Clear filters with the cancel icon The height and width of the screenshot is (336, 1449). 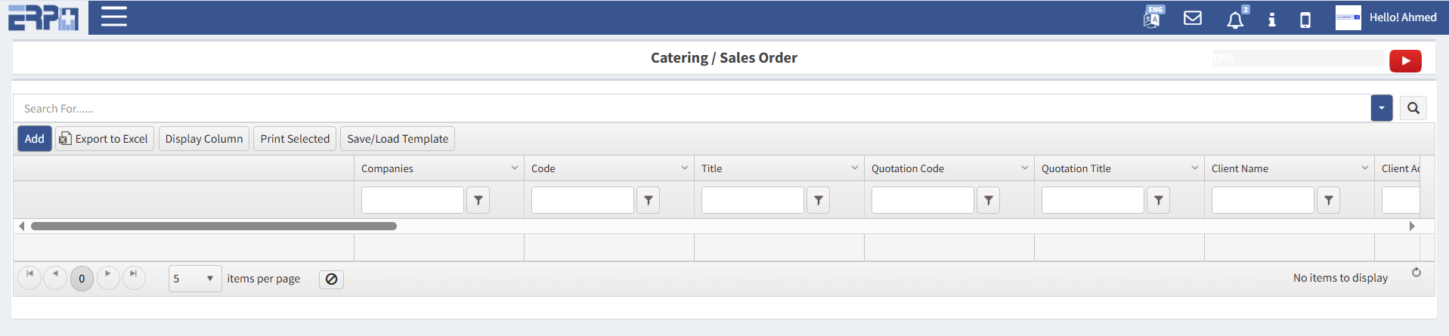pos(331,279)
